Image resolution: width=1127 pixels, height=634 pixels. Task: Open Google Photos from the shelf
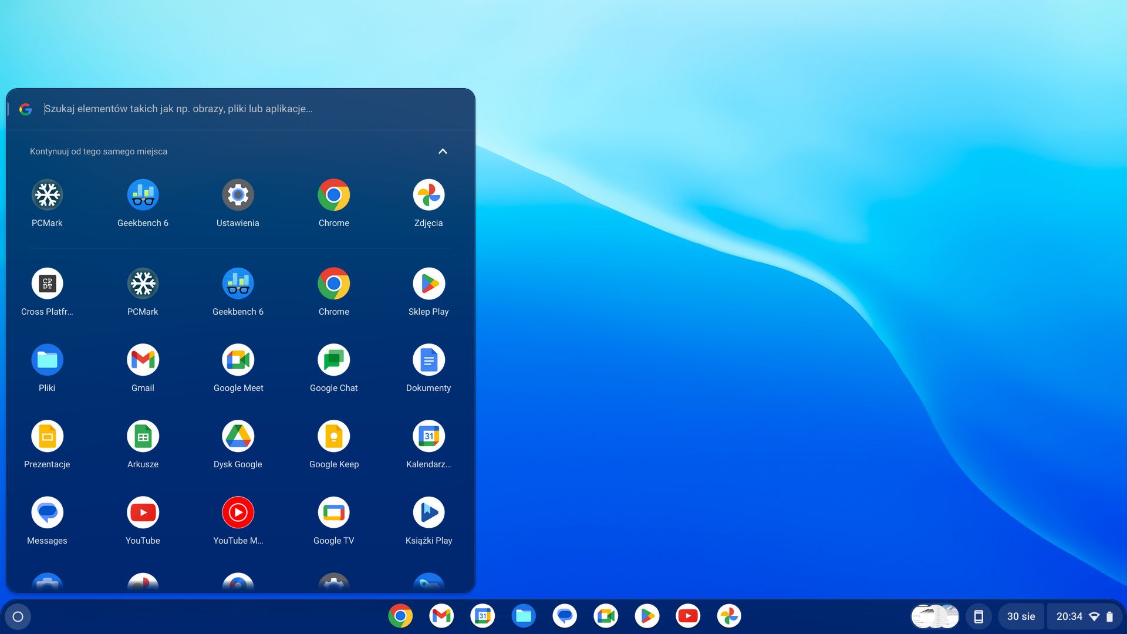(729, 616)
